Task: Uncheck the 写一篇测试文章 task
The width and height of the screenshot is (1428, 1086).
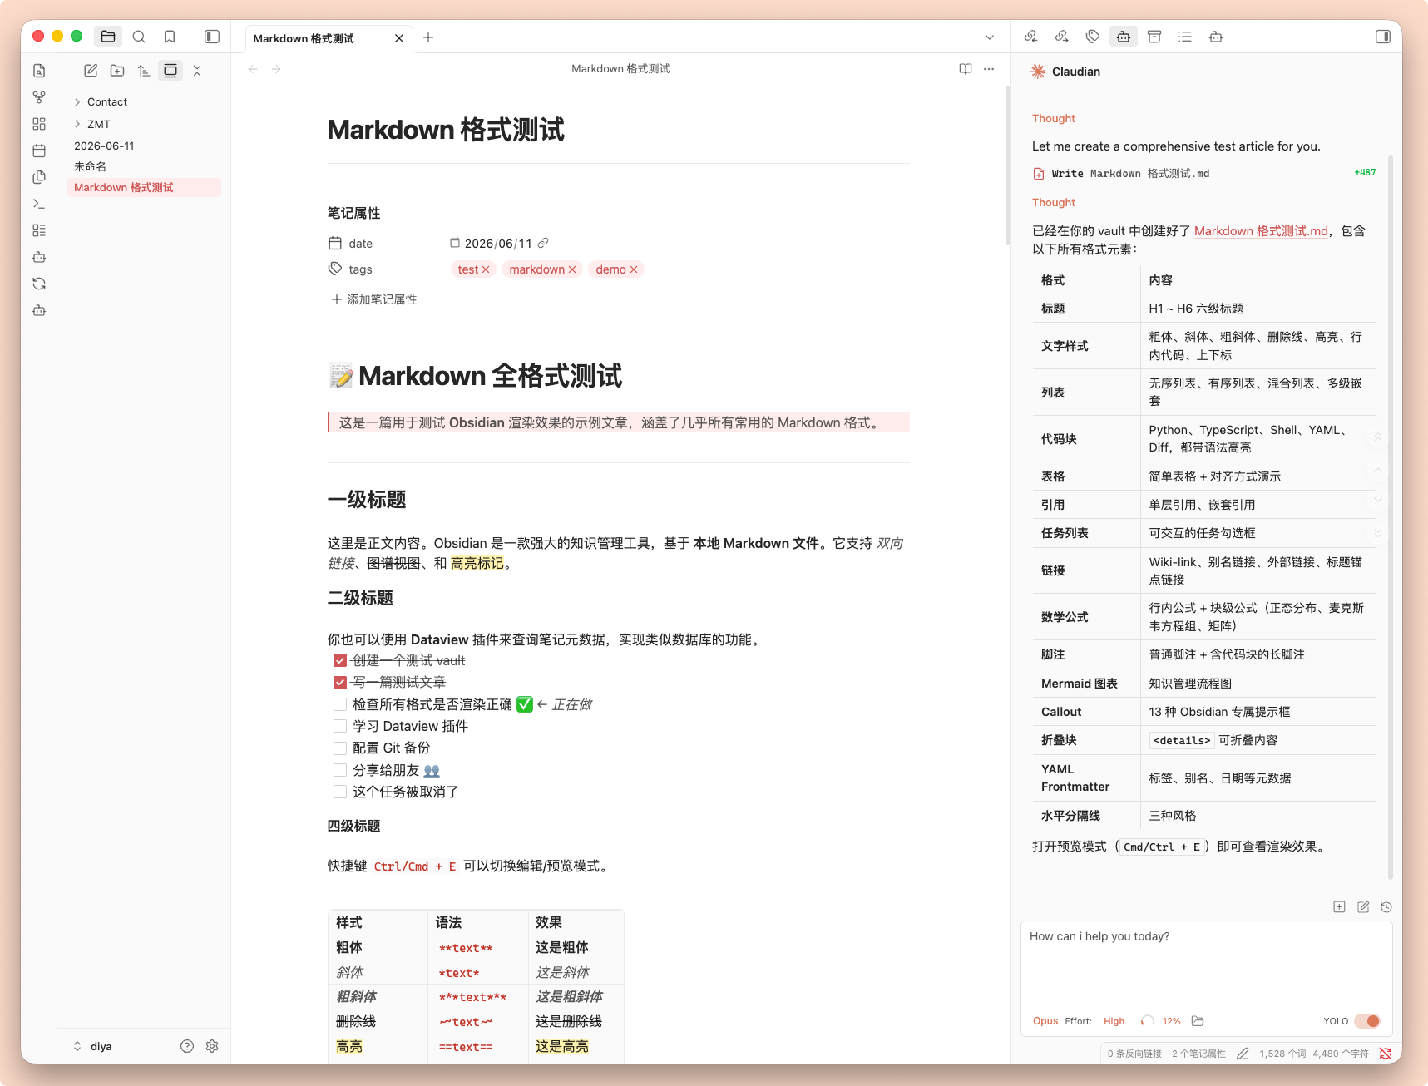Action: 340,683
